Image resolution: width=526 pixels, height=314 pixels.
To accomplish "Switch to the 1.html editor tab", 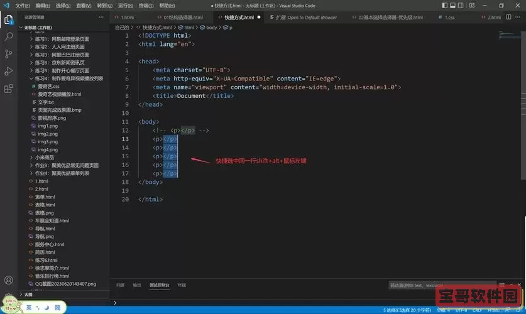I will pos(127,18).
